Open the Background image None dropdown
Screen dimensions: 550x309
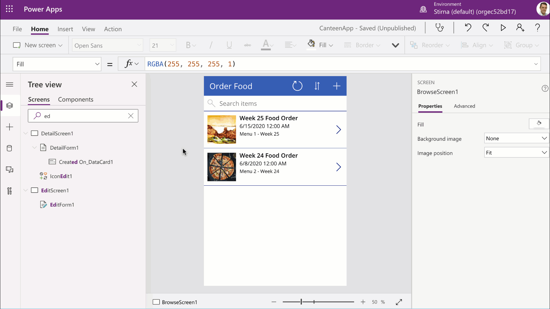516,138
